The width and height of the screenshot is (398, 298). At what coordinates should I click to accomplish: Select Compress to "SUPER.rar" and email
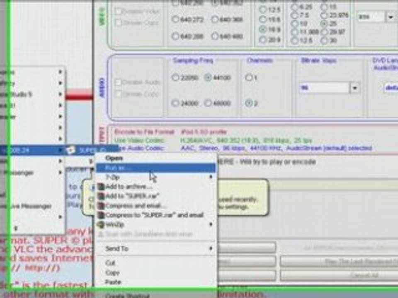[x=156, y=215]
